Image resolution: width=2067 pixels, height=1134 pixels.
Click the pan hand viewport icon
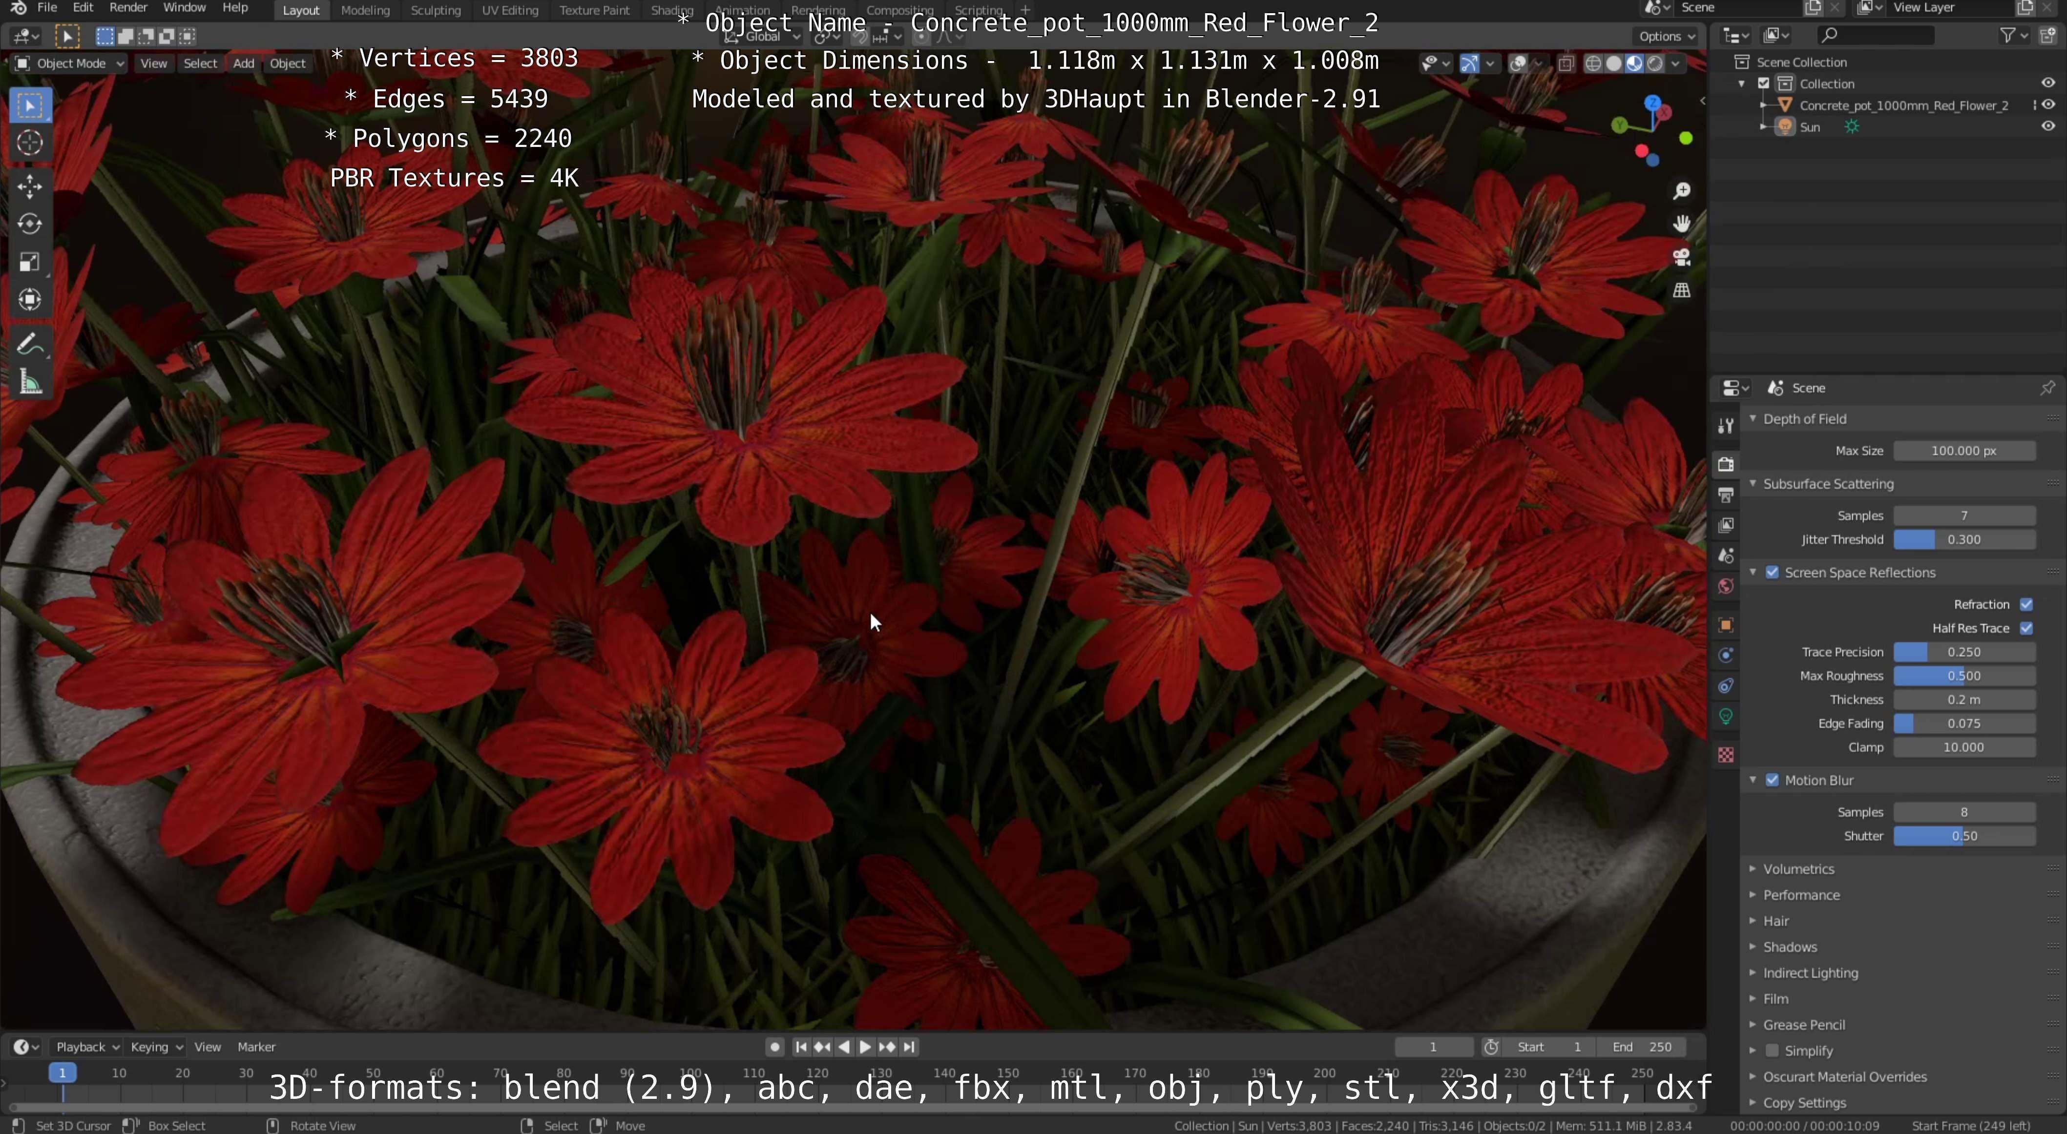(x=1681, y=224)
